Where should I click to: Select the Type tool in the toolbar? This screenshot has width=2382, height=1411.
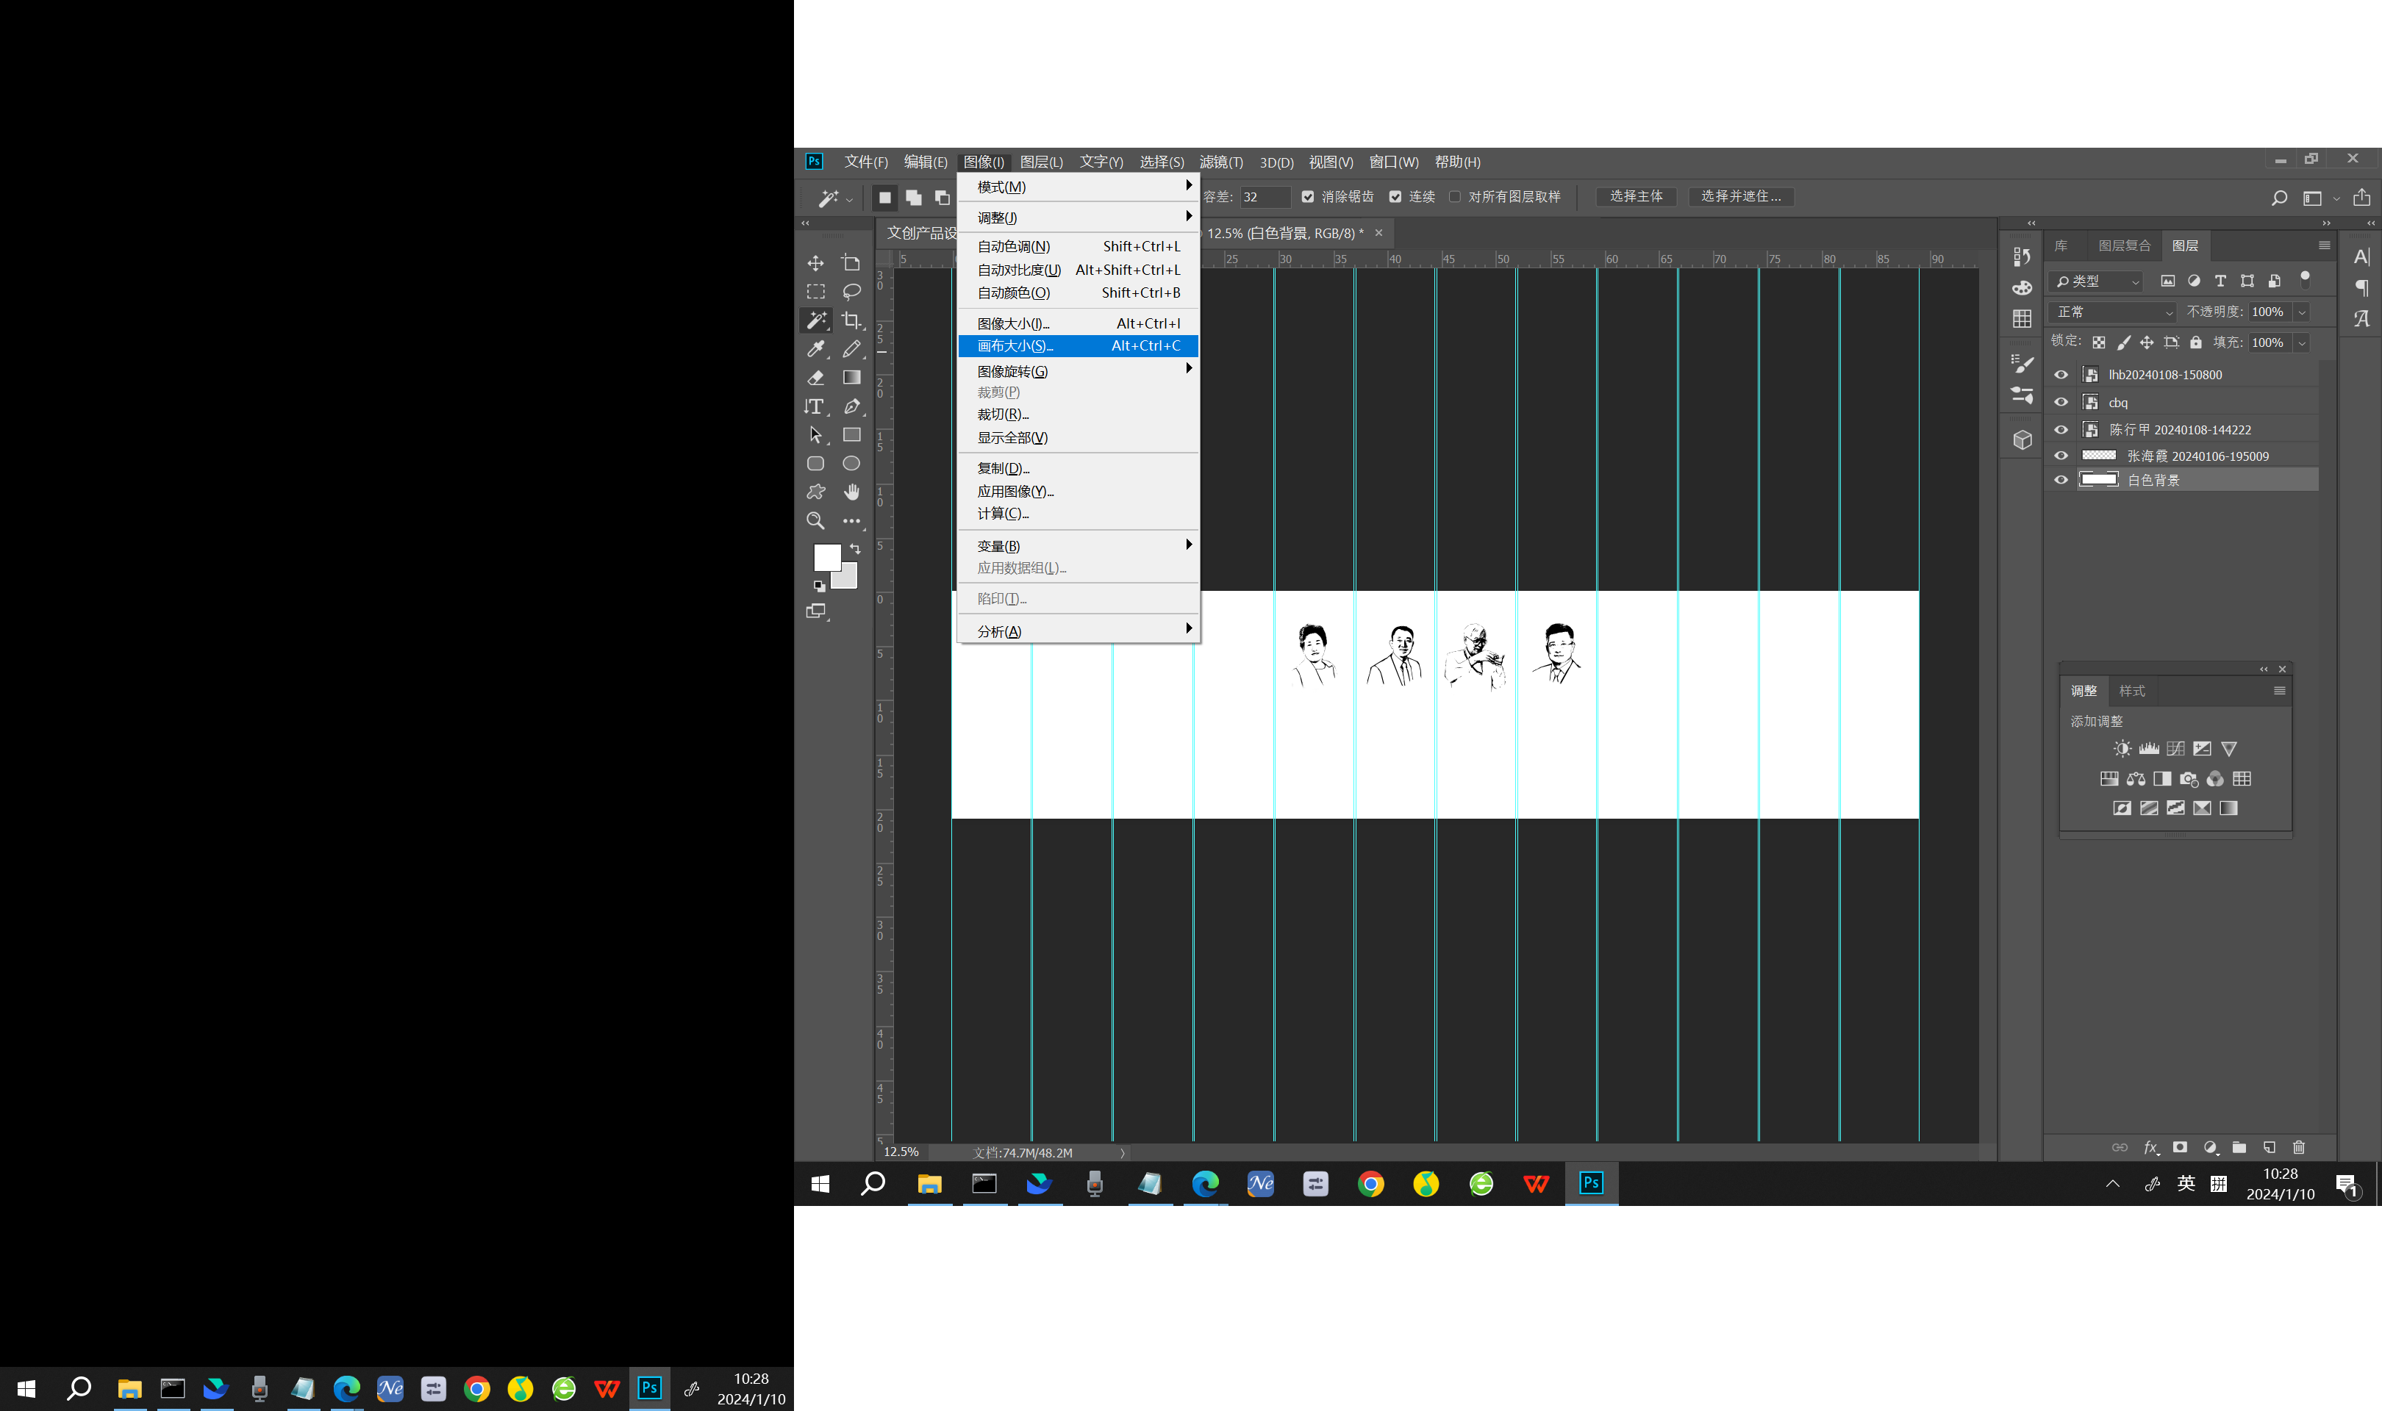pos(815,407)
